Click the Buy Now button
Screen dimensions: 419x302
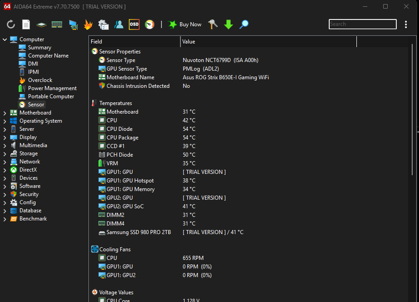(185, 24)
